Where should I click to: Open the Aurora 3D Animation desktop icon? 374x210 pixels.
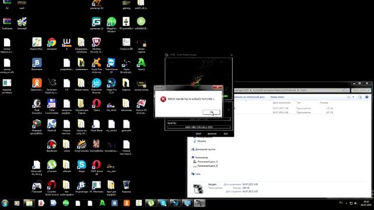(x=141, y=106)
